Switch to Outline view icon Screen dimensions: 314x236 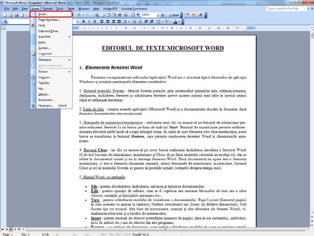pyautogui.click(x=15, y=229)
